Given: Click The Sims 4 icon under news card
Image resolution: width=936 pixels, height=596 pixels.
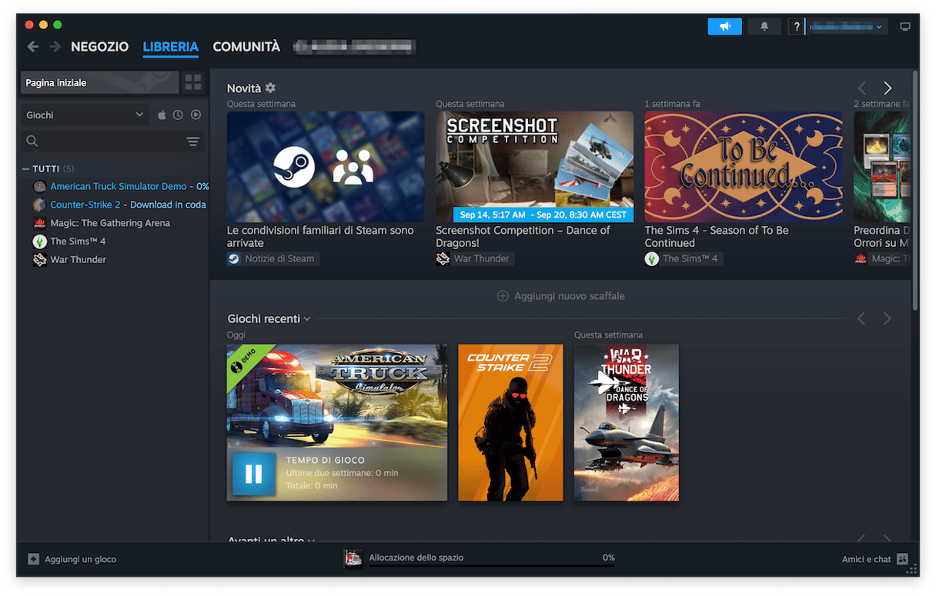Looking at the screenshot, I should [x=652, y=259].
